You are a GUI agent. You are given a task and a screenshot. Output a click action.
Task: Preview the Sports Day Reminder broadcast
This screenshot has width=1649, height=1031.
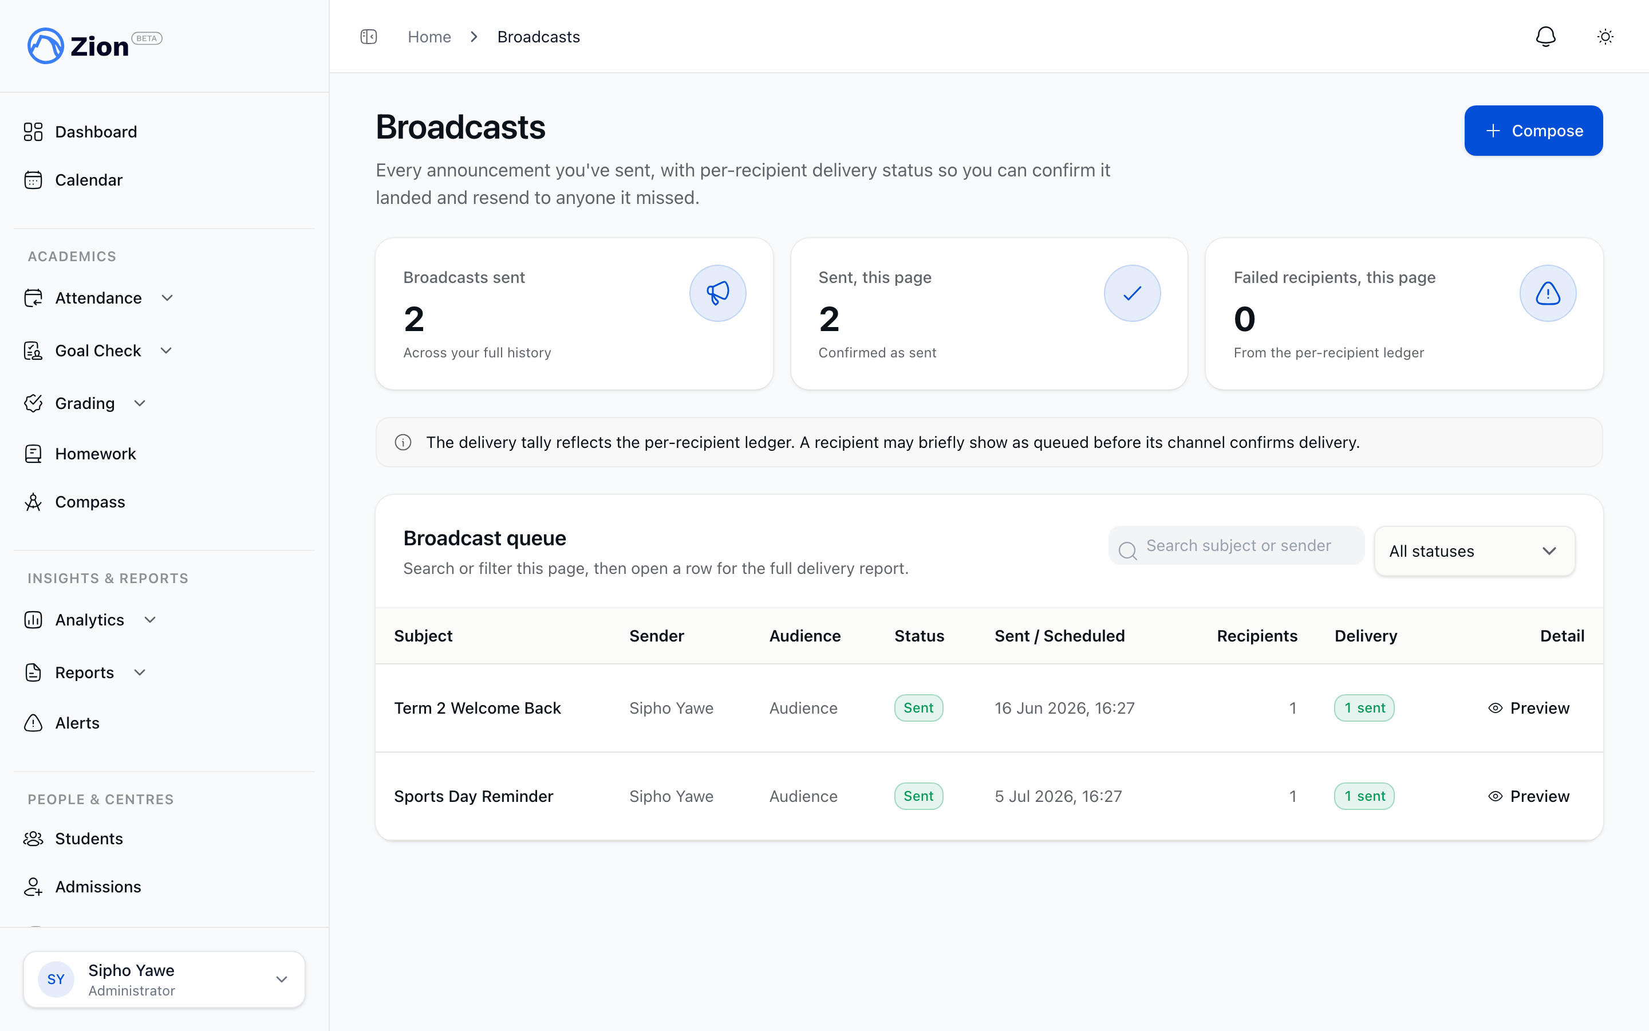click(x=1528, y=796)
